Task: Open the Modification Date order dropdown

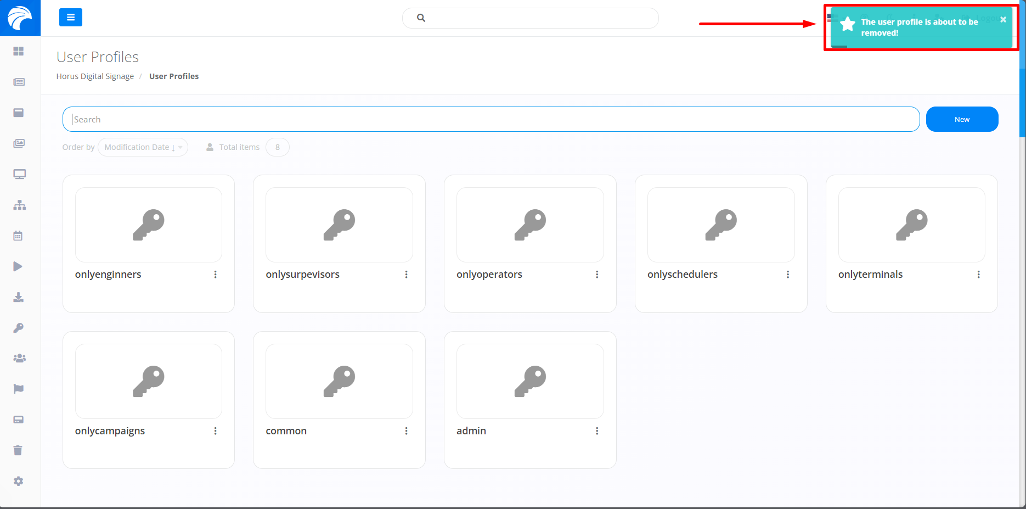Action: click(x=143, y=147)
